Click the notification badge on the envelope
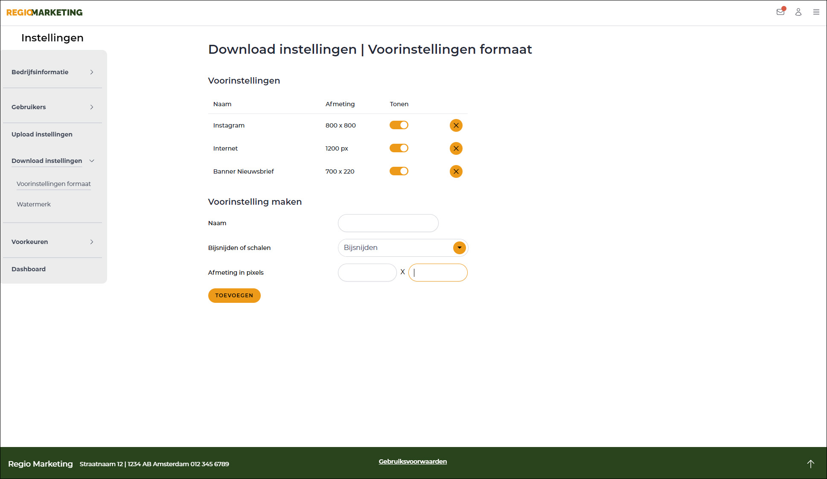The image size is (827, 479). coord(784,8)
